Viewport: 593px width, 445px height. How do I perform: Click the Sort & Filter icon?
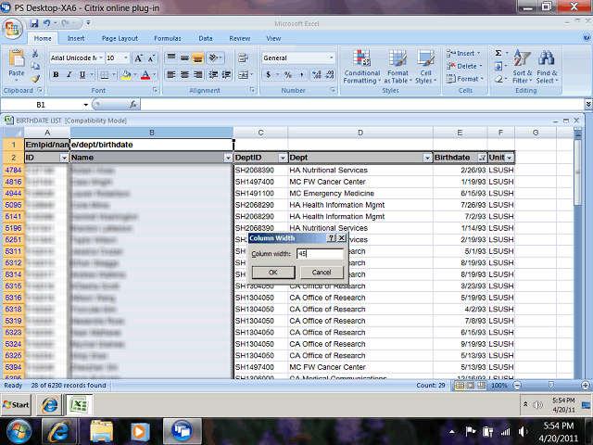click(523, 67)
